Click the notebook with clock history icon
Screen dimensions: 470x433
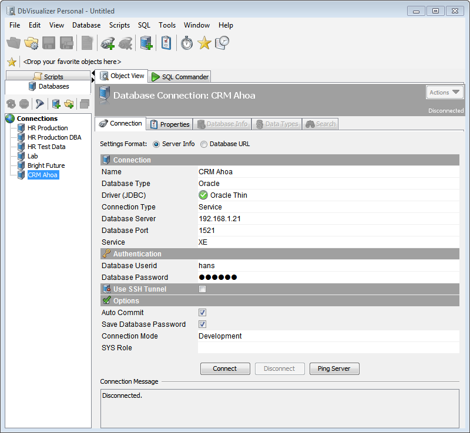[222, 43]
